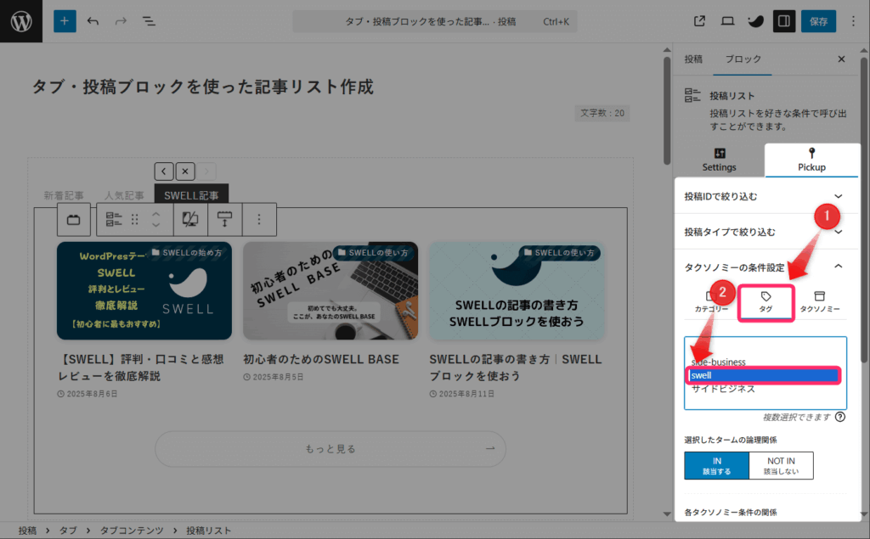The image size is (870, 539).
Task: Collapse タクソノミーの条件設定 panel
Action: pyautogui.click(x=765, y=267)
